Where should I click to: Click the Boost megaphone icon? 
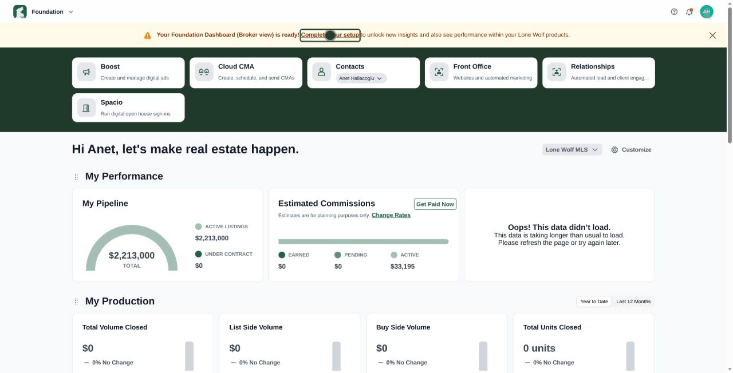86,72
